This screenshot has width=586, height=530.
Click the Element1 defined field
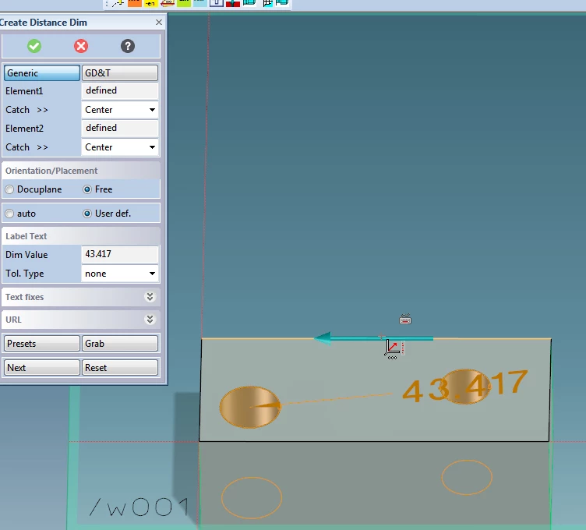click(119, 90)
